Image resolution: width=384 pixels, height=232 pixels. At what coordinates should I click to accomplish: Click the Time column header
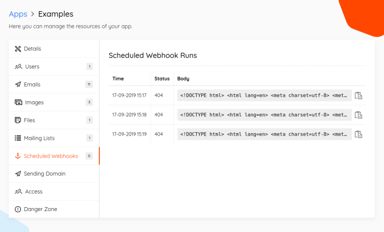(118, 78)
